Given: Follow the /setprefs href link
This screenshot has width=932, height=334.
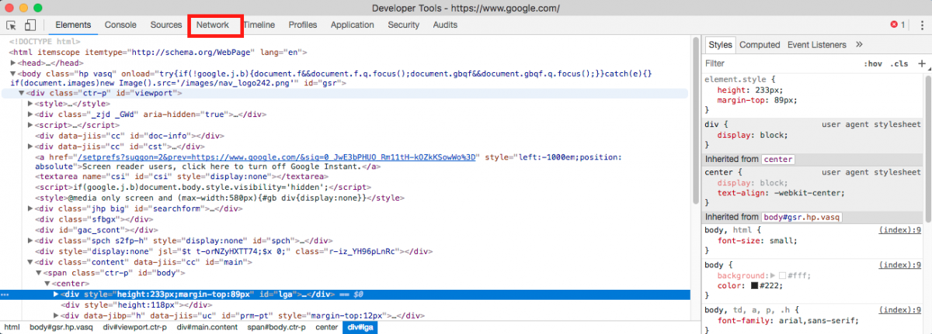Looking at the screenshot, I should click(x=277, y=156).
